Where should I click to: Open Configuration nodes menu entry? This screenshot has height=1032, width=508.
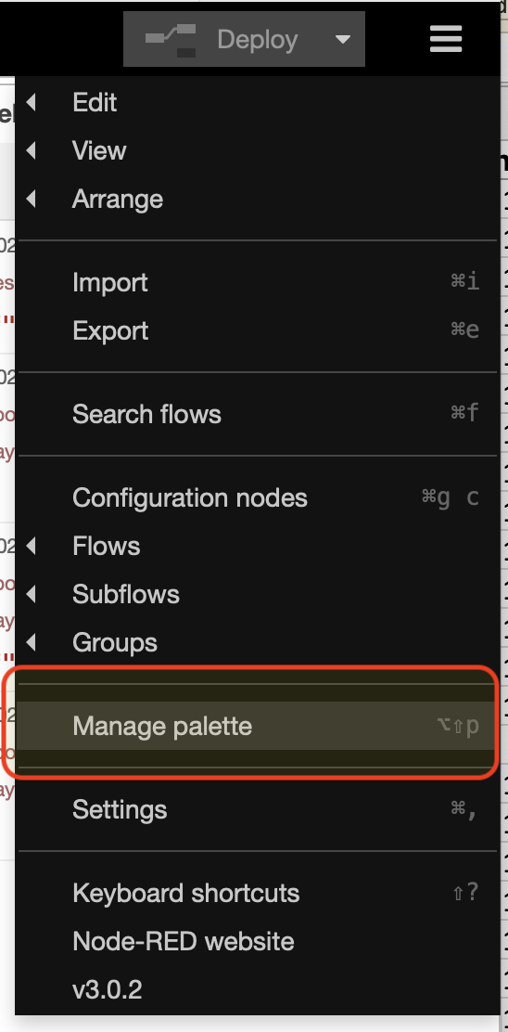point(256,497)
